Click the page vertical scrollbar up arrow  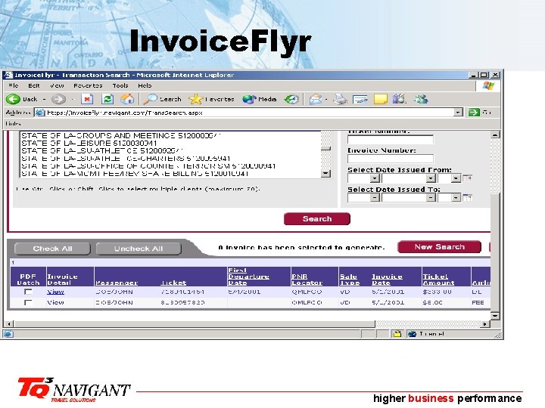pos(495,135)
